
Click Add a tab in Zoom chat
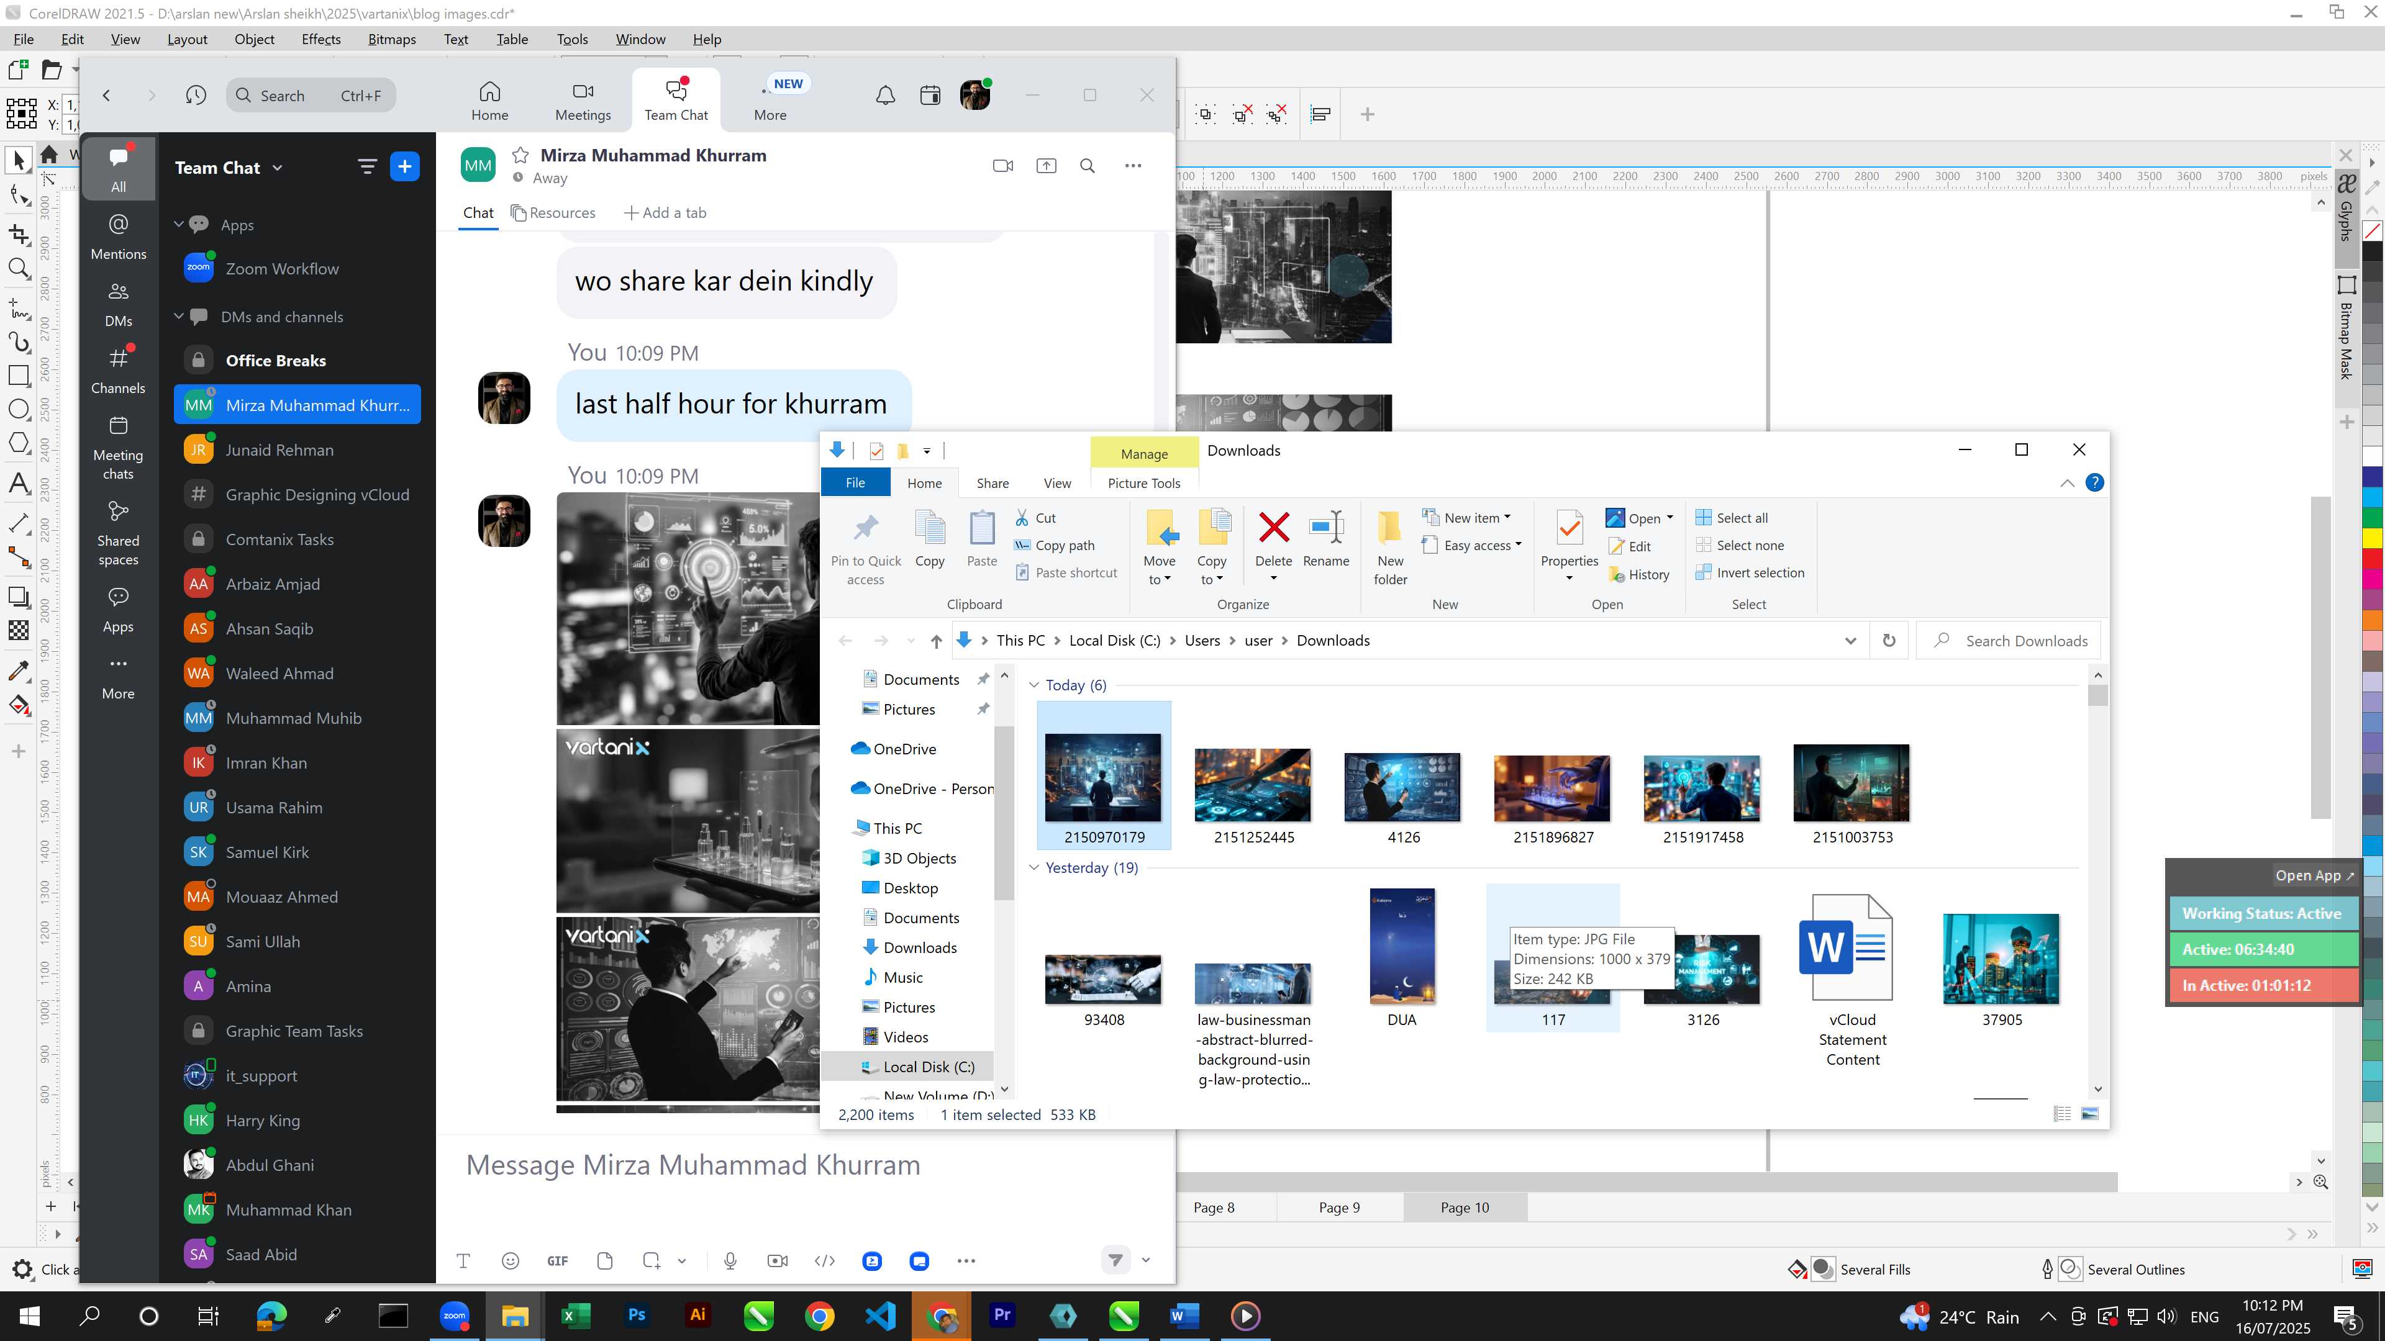665,213
